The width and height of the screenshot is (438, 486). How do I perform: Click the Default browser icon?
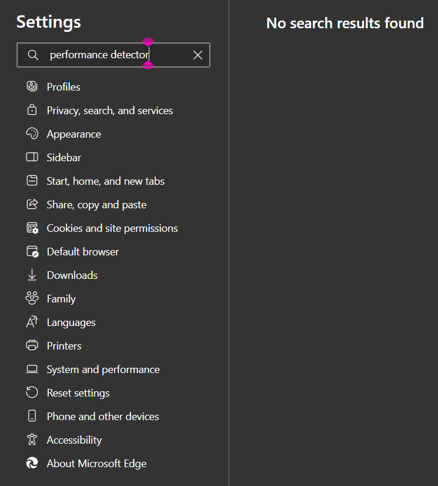[x=32, y=252]
